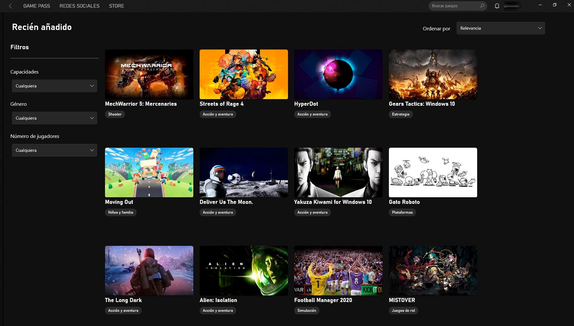Click Gears Tactics: Windows 10 title
This screenshot has width=574, height=326.
coord(422,104)
